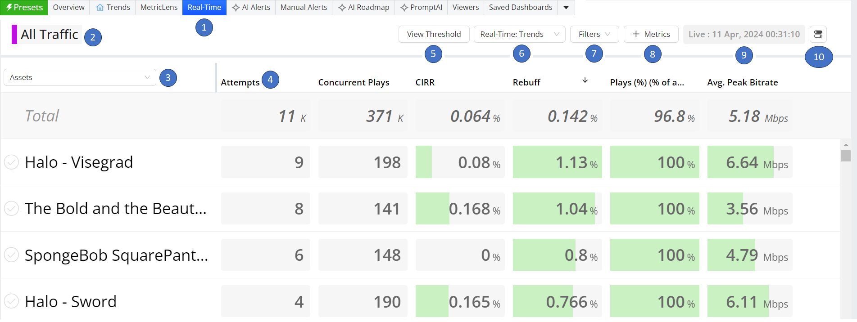Click the layout toggle icon next to Live time
The image size is (857, 322).
coord(818,34)
